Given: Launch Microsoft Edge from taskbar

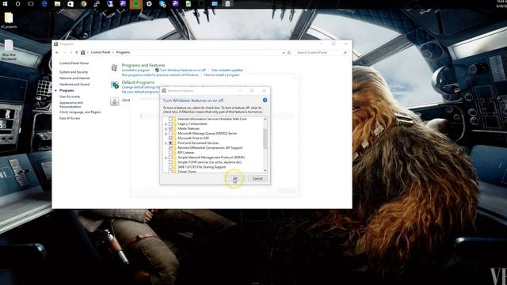Looking at the screenshot, I should (44, 4).
